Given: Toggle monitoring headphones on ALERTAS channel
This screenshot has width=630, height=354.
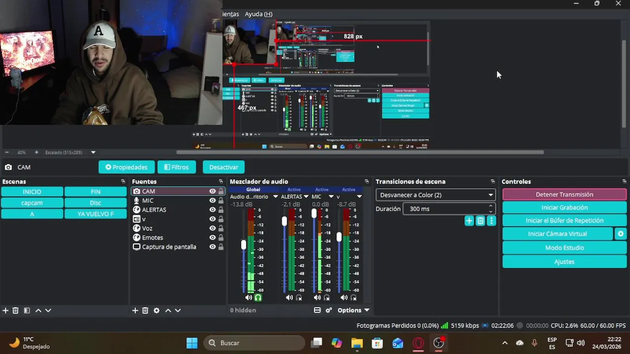Looking at the screenshot, I should (x=299, y=297).
